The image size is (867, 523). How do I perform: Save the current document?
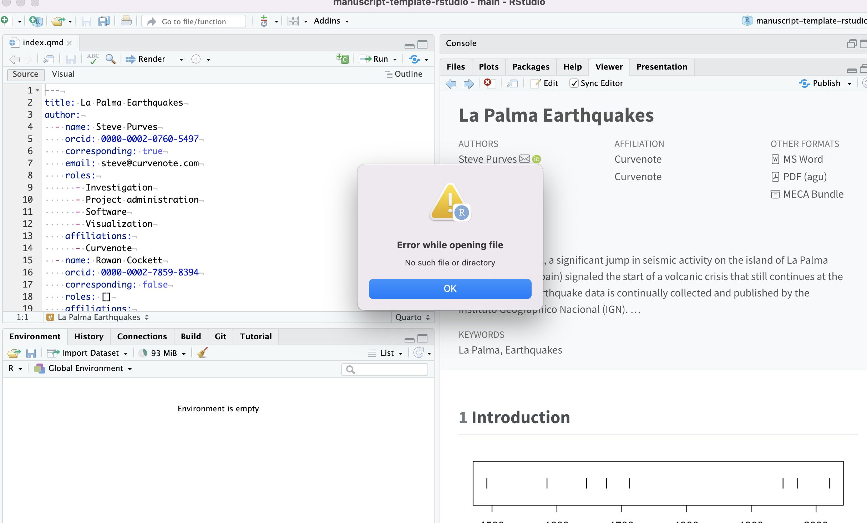(71, 59)
